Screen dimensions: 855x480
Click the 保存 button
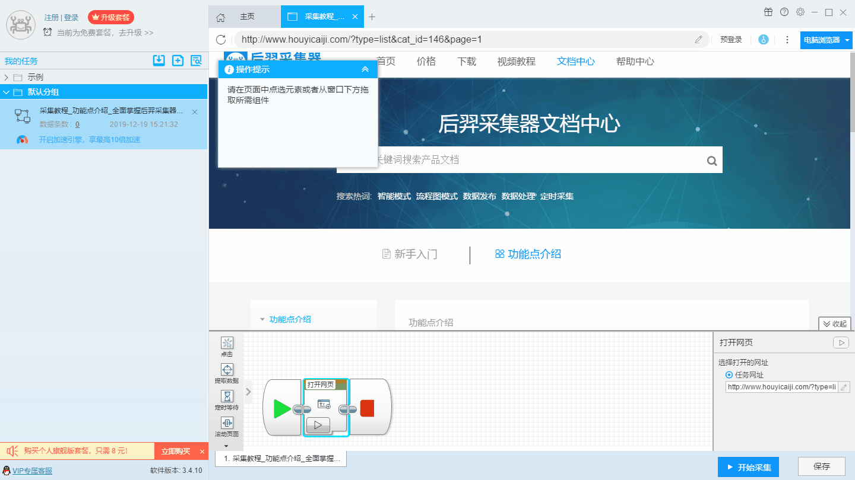pos(822,466)
